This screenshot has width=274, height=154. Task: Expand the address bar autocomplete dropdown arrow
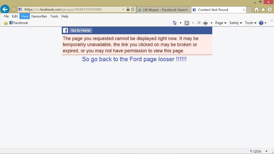point(123,10)
